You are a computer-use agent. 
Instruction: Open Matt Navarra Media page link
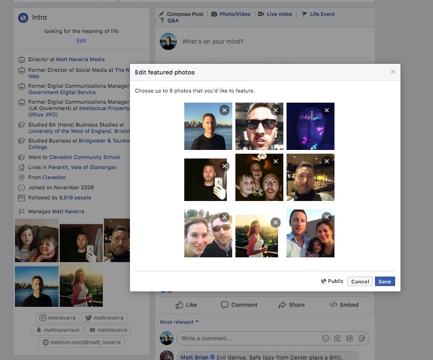80,59
